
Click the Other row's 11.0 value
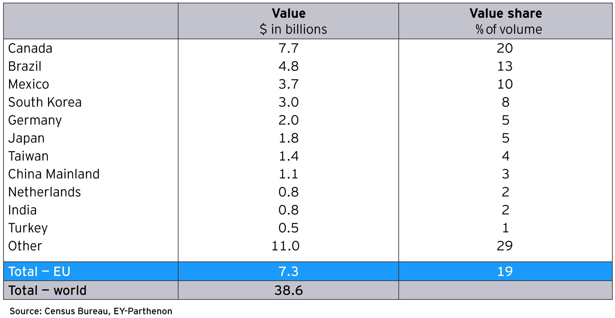[286, 246]
